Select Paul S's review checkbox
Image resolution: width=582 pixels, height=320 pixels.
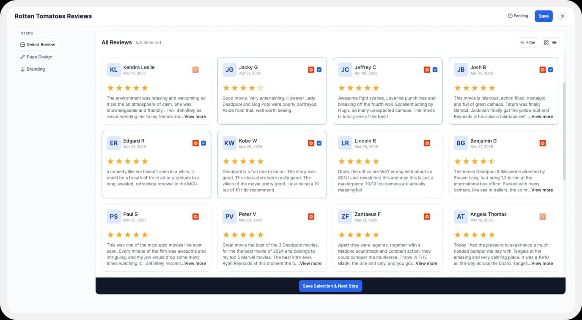pos(204,216)
